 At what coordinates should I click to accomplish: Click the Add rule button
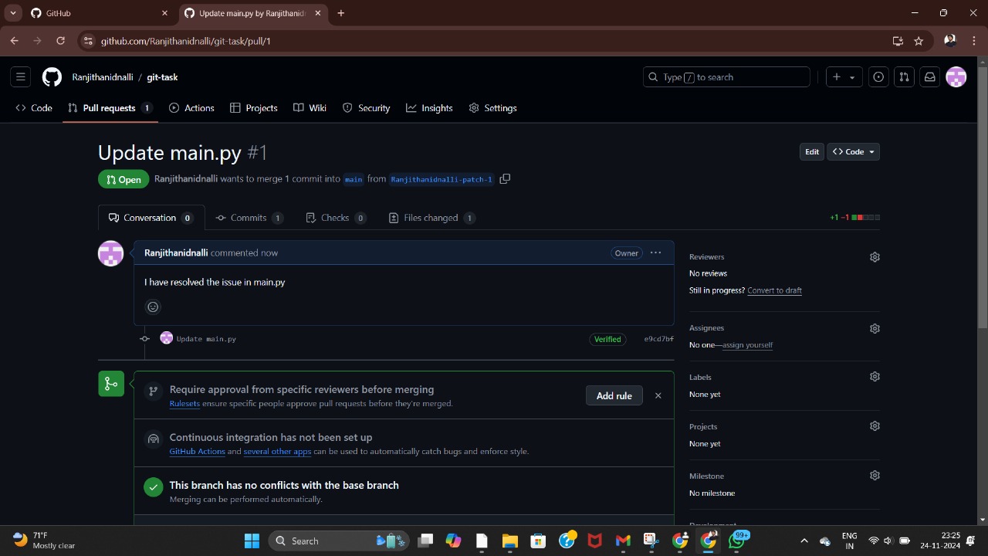(614, 395)
